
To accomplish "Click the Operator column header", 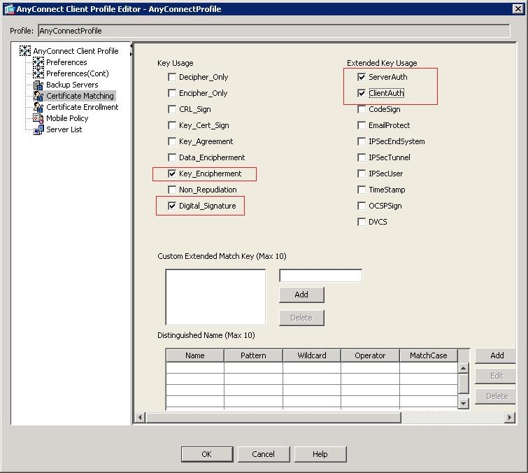I will pos(370,355).
